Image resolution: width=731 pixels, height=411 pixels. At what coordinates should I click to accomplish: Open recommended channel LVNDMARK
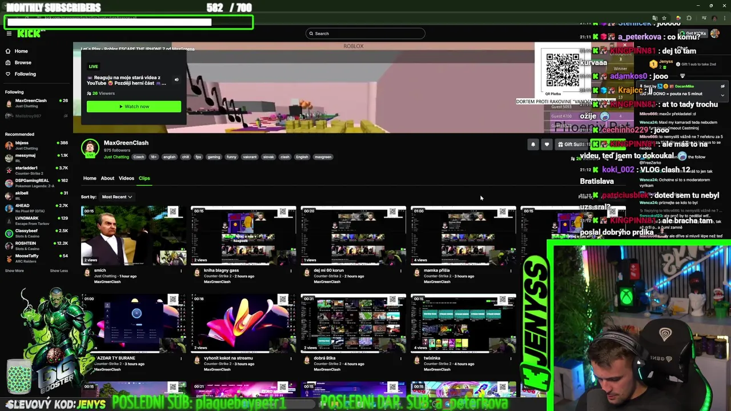pos(36,220)
